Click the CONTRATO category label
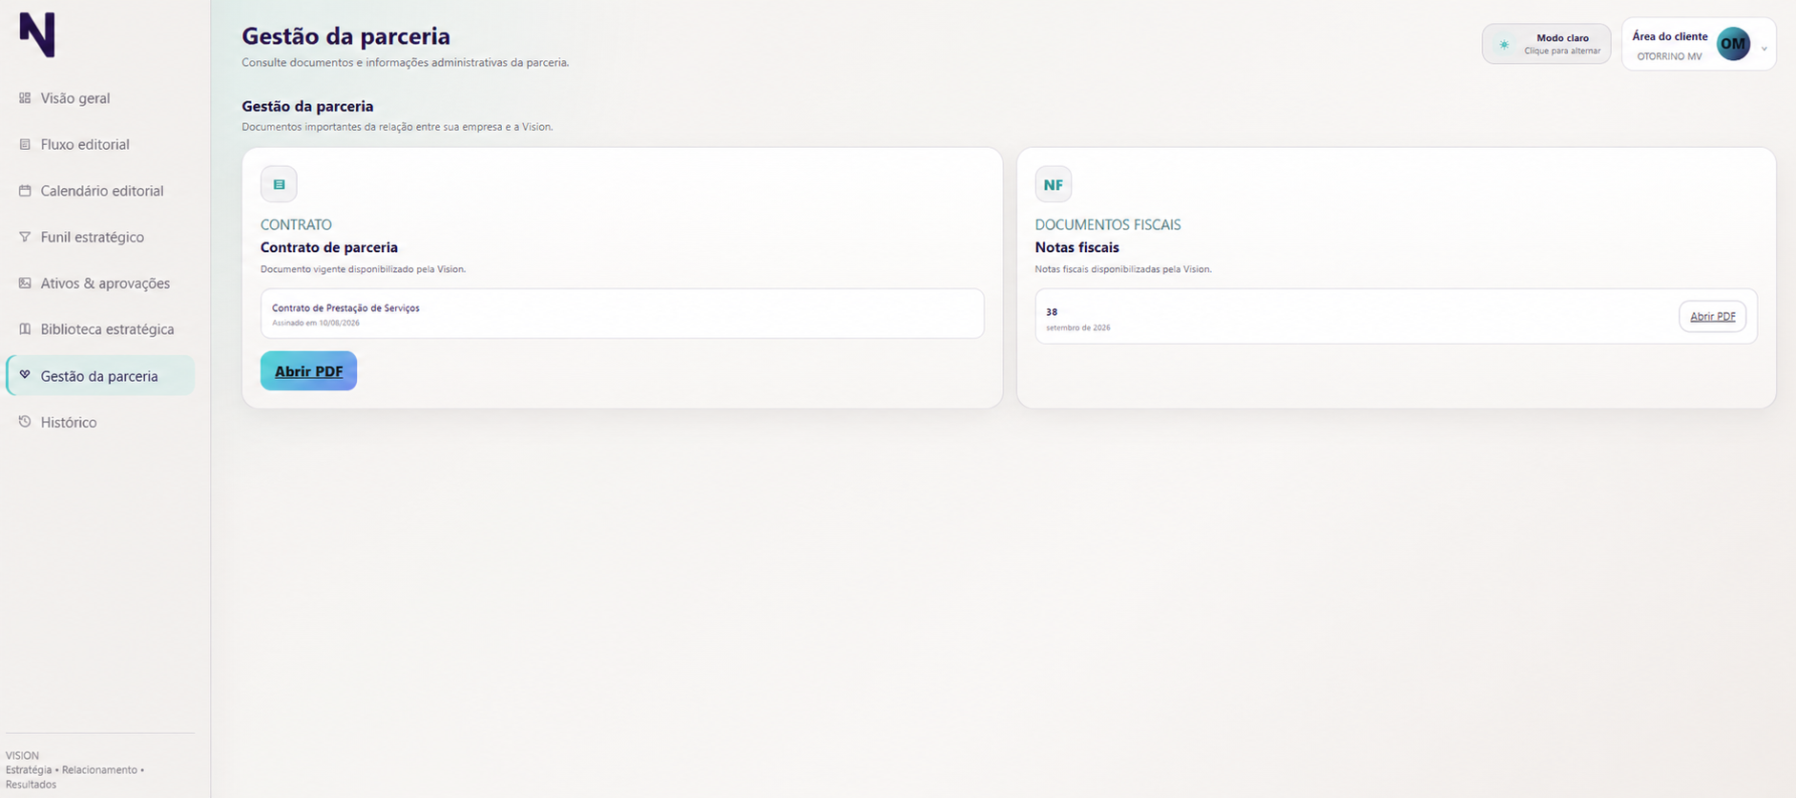The image size is (1796, 798). [x=296, y=225]
